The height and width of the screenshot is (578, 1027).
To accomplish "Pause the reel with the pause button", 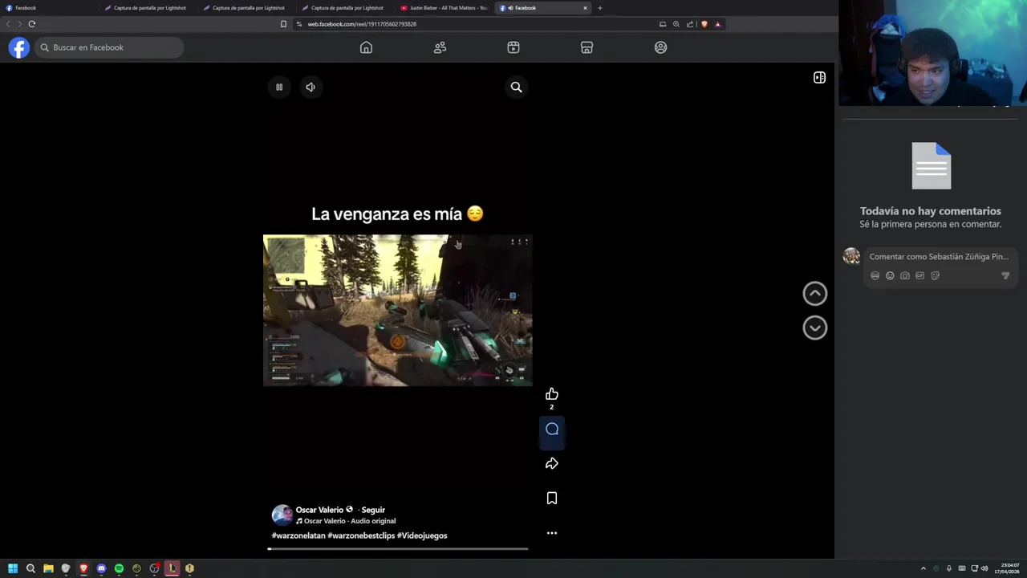I will tap(279, 87).
